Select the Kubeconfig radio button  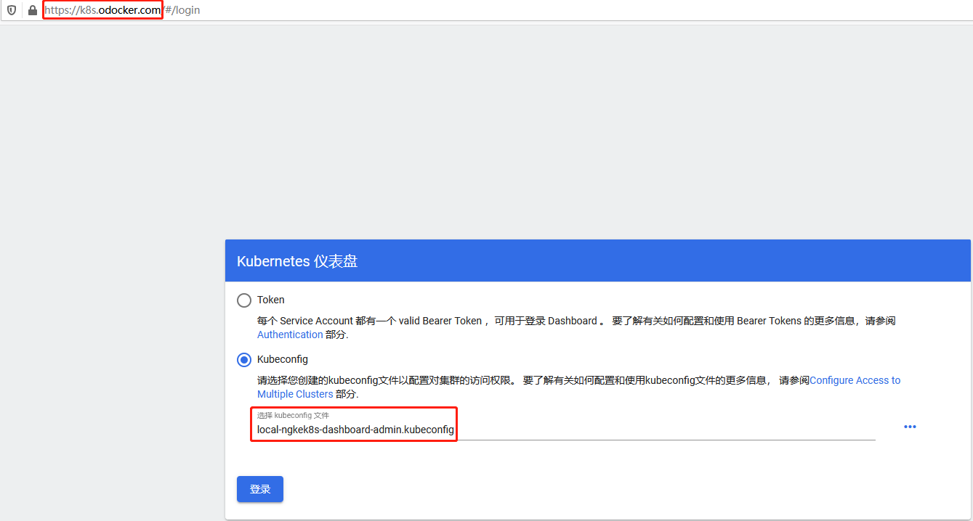click(x=244, y=359)
